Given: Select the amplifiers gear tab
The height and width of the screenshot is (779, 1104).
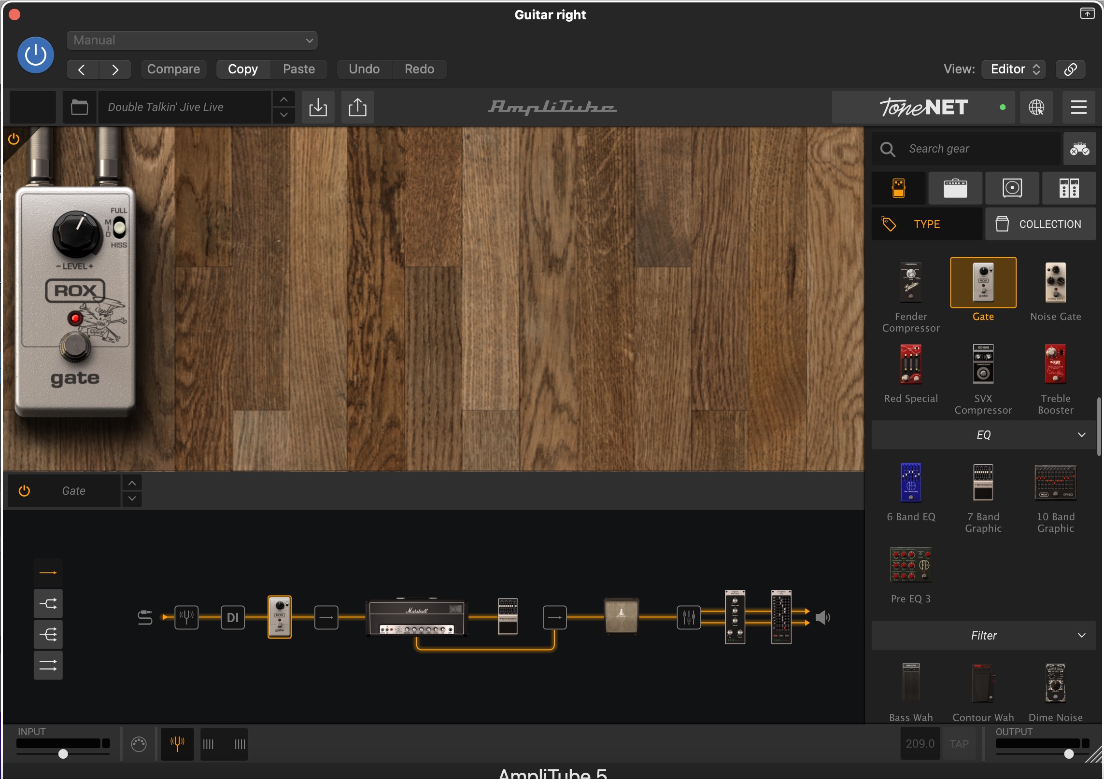Looking at the screenshot, I should pyautogui.click(x=955, y=188).
